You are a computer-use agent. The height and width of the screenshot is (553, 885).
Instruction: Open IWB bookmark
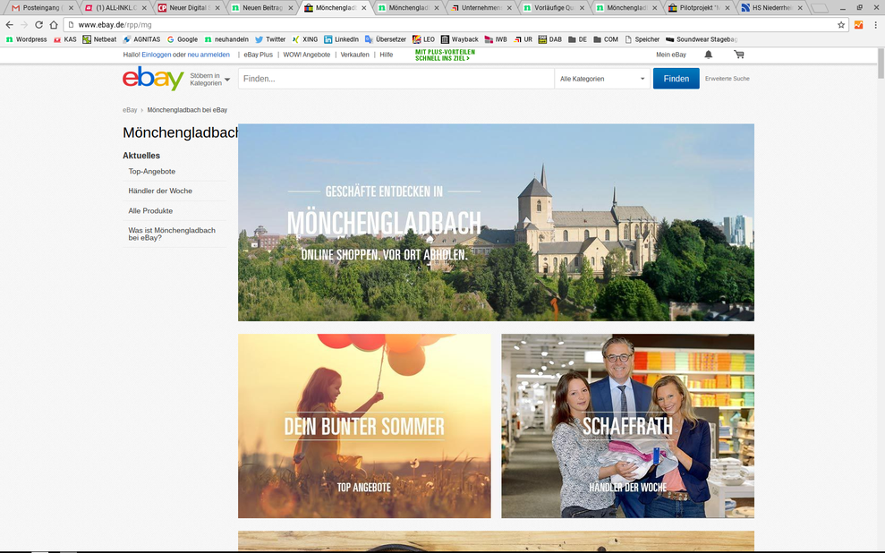coord(496,39)
